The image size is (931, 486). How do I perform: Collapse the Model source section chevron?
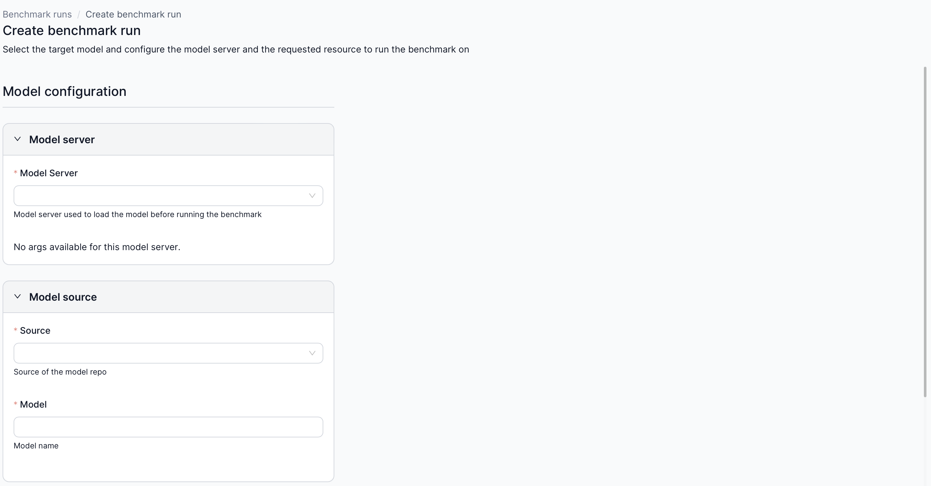click(x=17, y=296)
